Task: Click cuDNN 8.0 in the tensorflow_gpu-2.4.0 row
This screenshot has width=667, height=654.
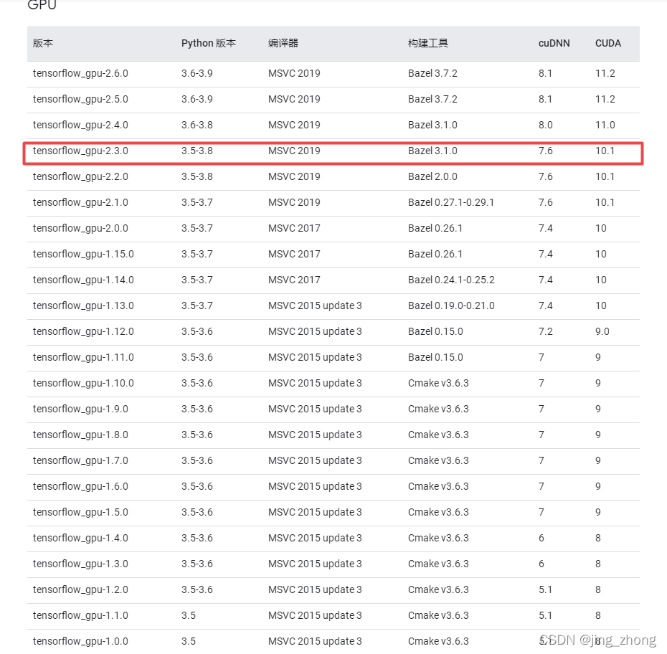Action: [x=545, y=125]
